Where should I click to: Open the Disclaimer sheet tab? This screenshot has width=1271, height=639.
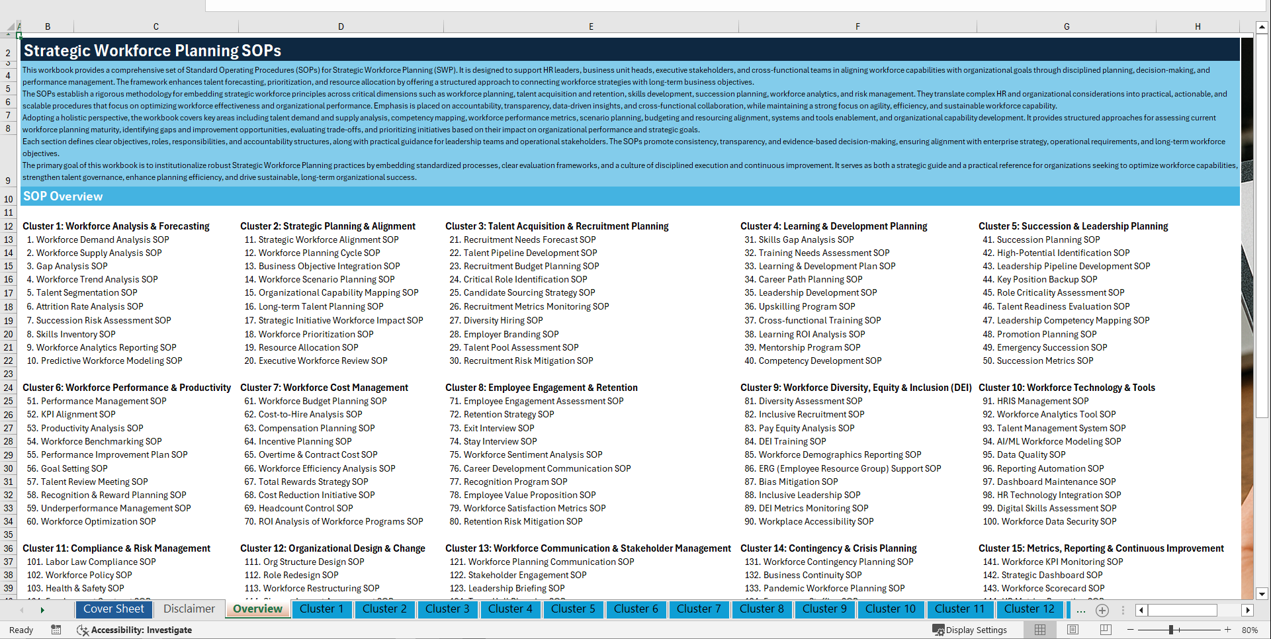(189, 609)
